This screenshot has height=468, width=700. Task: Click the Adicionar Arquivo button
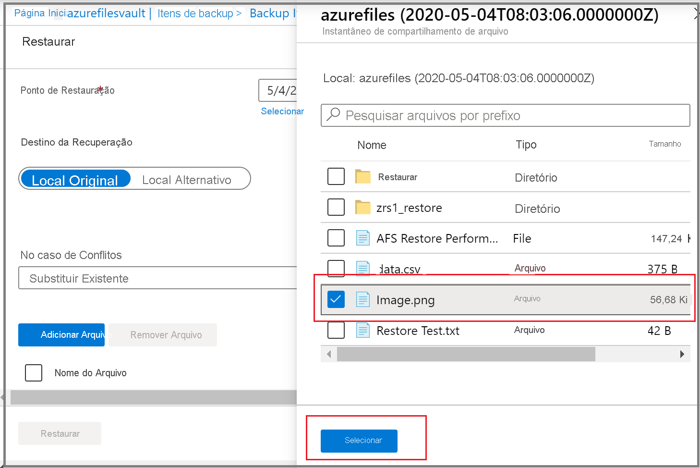click(x=61, y=334)
